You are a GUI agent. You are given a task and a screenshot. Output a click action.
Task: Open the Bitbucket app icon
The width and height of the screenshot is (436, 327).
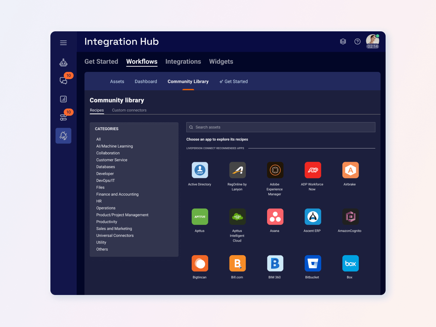click(x=313, y=263)
